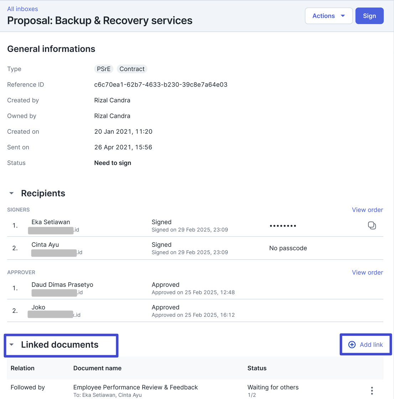Select signer Cinta Ayu
The height and width of the screenshot is (399, 394).
[45, 245]
